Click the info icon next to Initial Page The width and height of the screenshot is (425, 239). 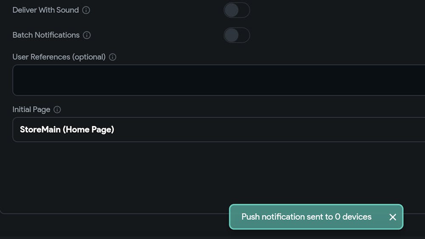[57, 110]
